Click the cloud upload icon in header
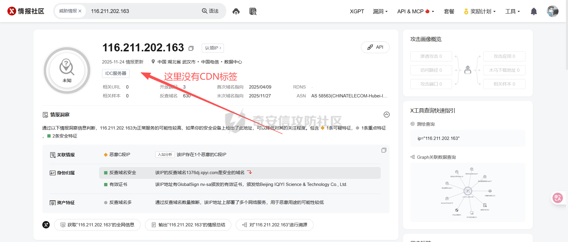This screenshot has width=568, height=242. click(236, 12)
